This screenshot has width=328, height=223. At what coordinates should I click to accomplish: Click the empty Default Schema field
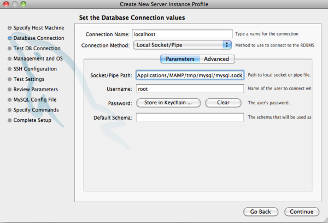pyautogui.click(x=189, y=118)
